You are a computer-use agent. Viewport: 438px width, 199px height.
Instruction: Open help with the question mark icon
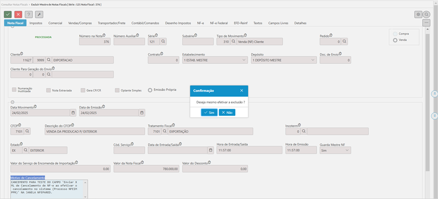[28, 15]
